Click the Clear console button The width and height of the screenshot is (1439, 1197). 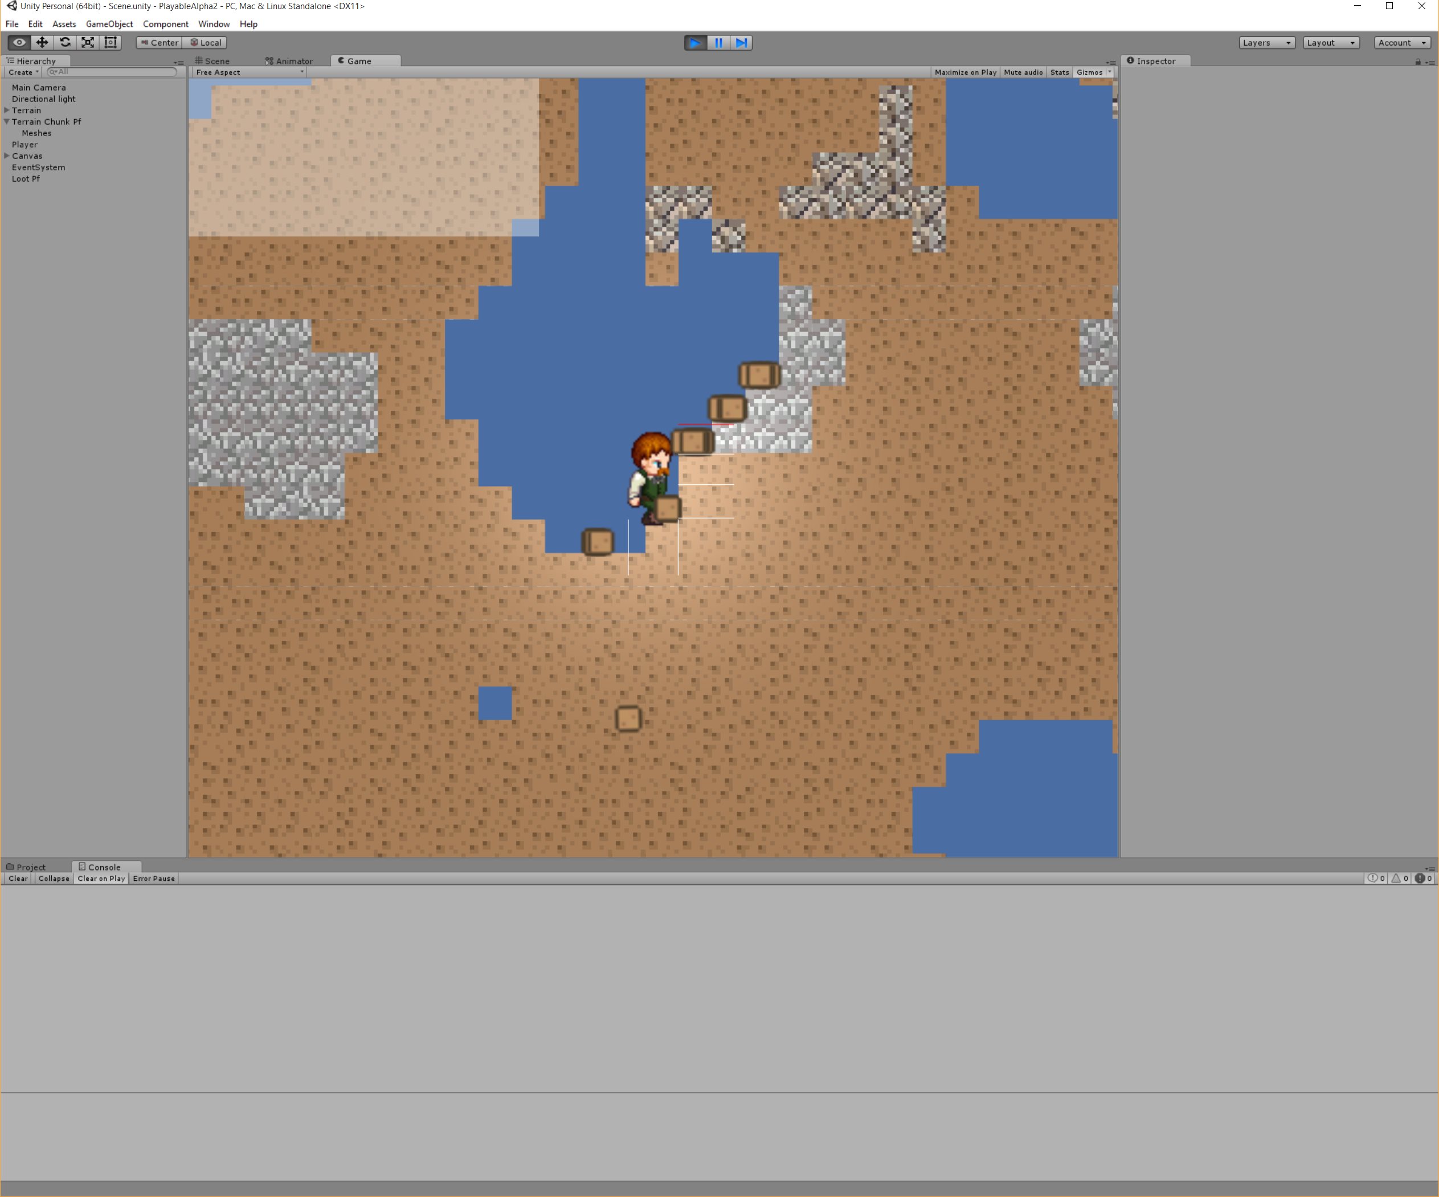tap(18, 879)
